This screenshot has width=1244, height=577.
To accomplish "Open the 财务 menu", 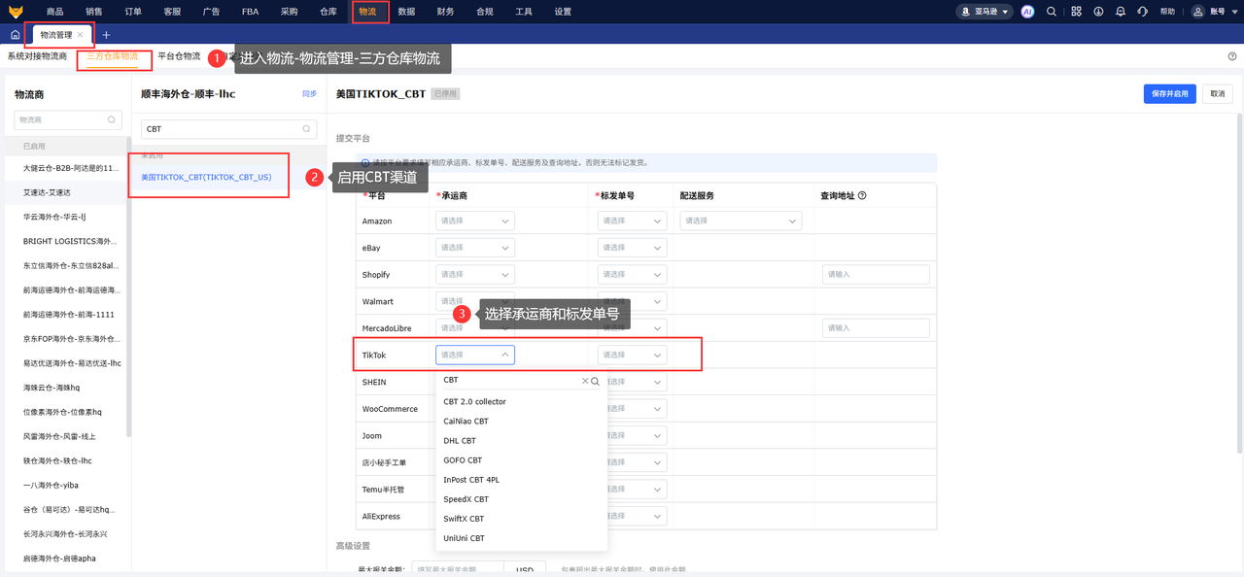I will [x=445, y=12].
